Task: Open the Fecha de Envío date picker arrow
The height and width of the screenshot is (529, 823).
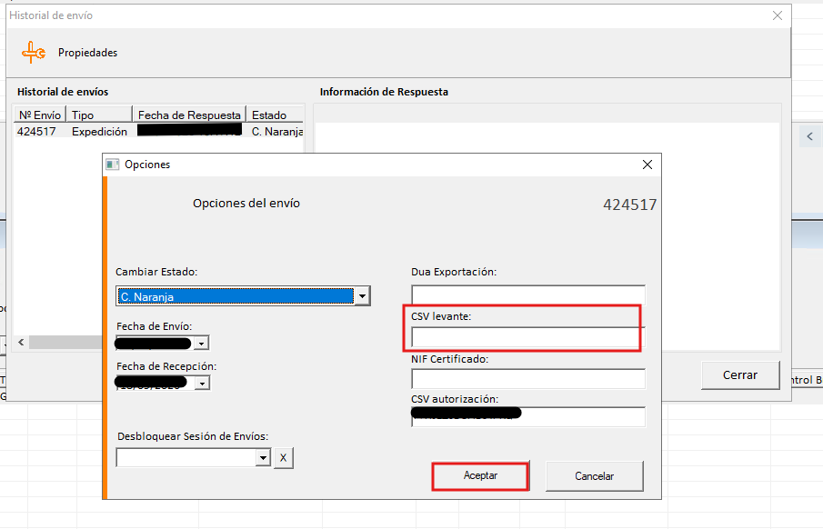Action: [202, 344]
